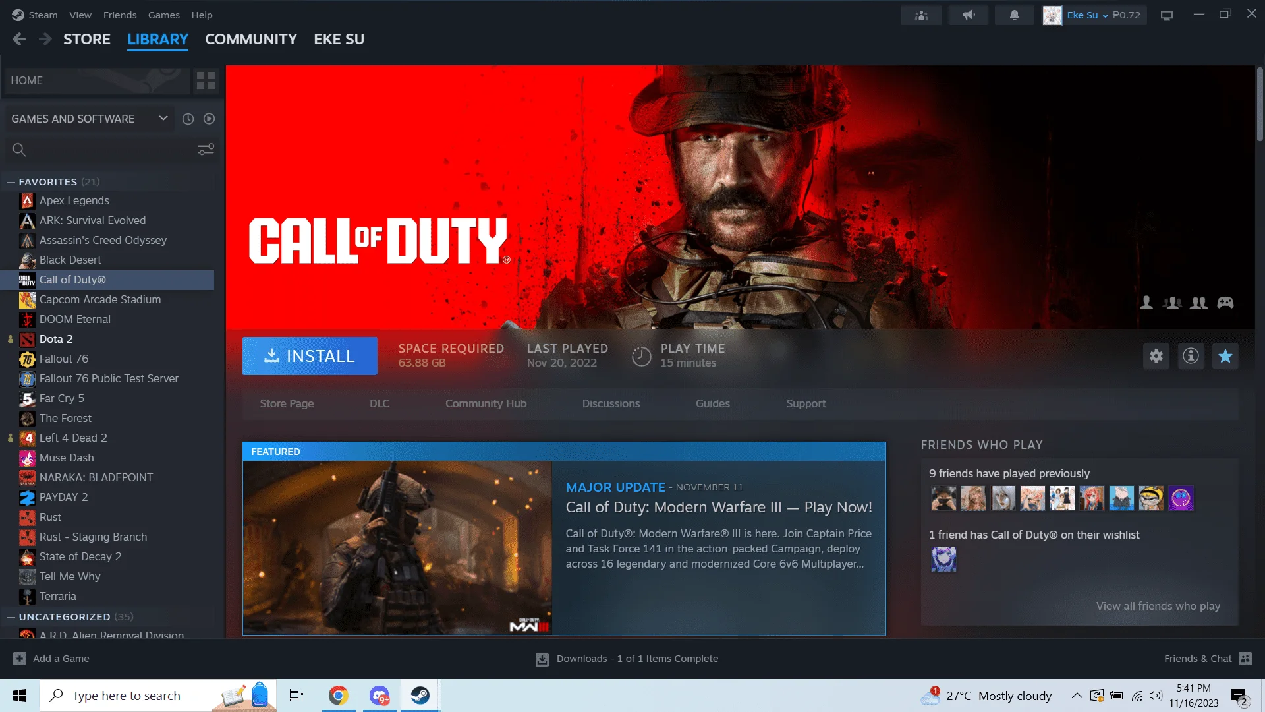Open the Help menu

click(x=202, y=15)
